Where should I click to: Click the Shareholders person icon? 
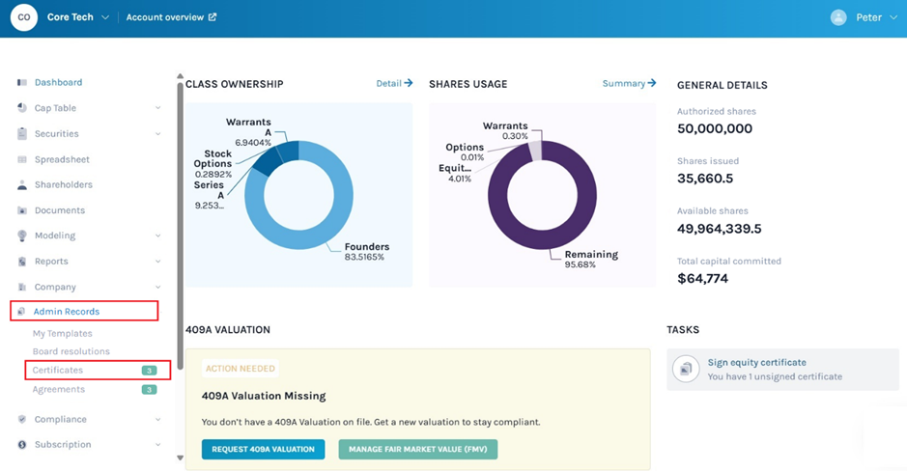point(22,185)
